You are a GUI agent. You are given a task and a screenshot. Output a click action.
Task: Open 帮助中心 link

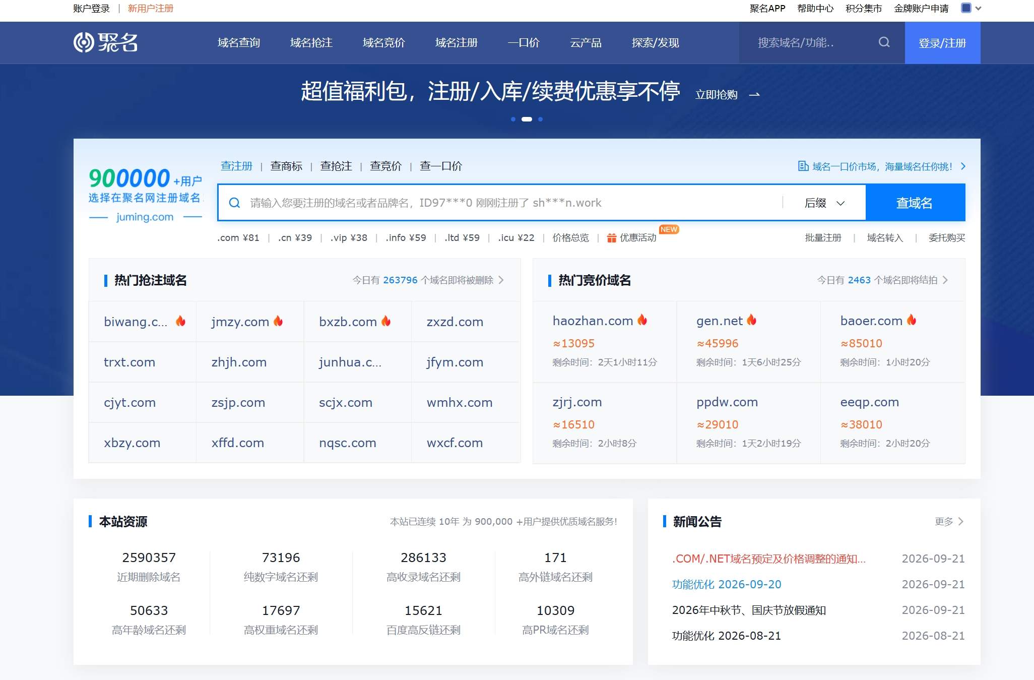point(815,8)
